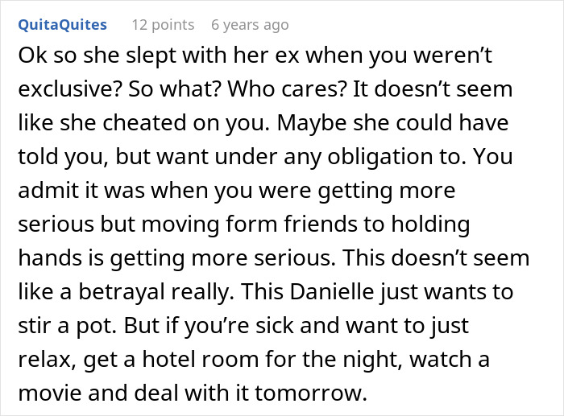Screen dimensions: 564x416
Task: Click the word sick in the comment
Action: pos(275,325)
